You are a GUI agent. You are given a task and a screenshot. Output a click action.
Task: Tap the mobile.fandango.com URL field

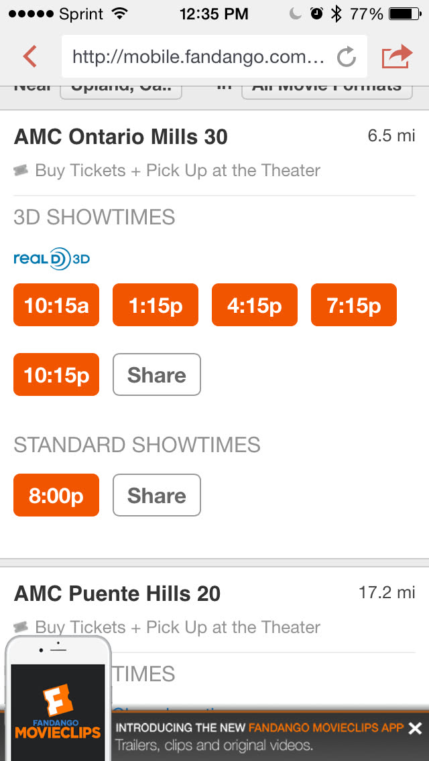tap(198, 57)
